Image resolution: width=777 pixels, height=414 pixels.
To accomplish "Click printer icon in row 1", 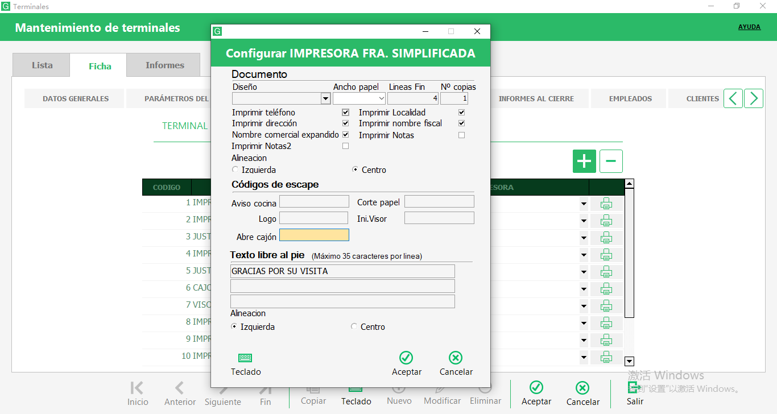I will point(606,204).
